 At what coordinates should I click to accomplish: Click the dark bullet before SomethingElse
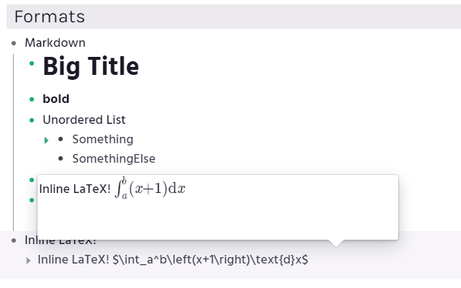point(61,158)
